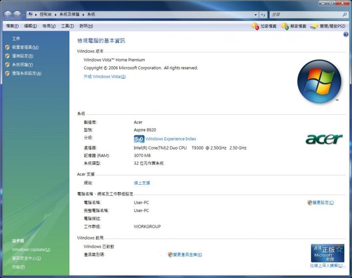Open 裝置管理員(M) Device Manager link
This screenshot has height=278, width=352.
point(25,47)
